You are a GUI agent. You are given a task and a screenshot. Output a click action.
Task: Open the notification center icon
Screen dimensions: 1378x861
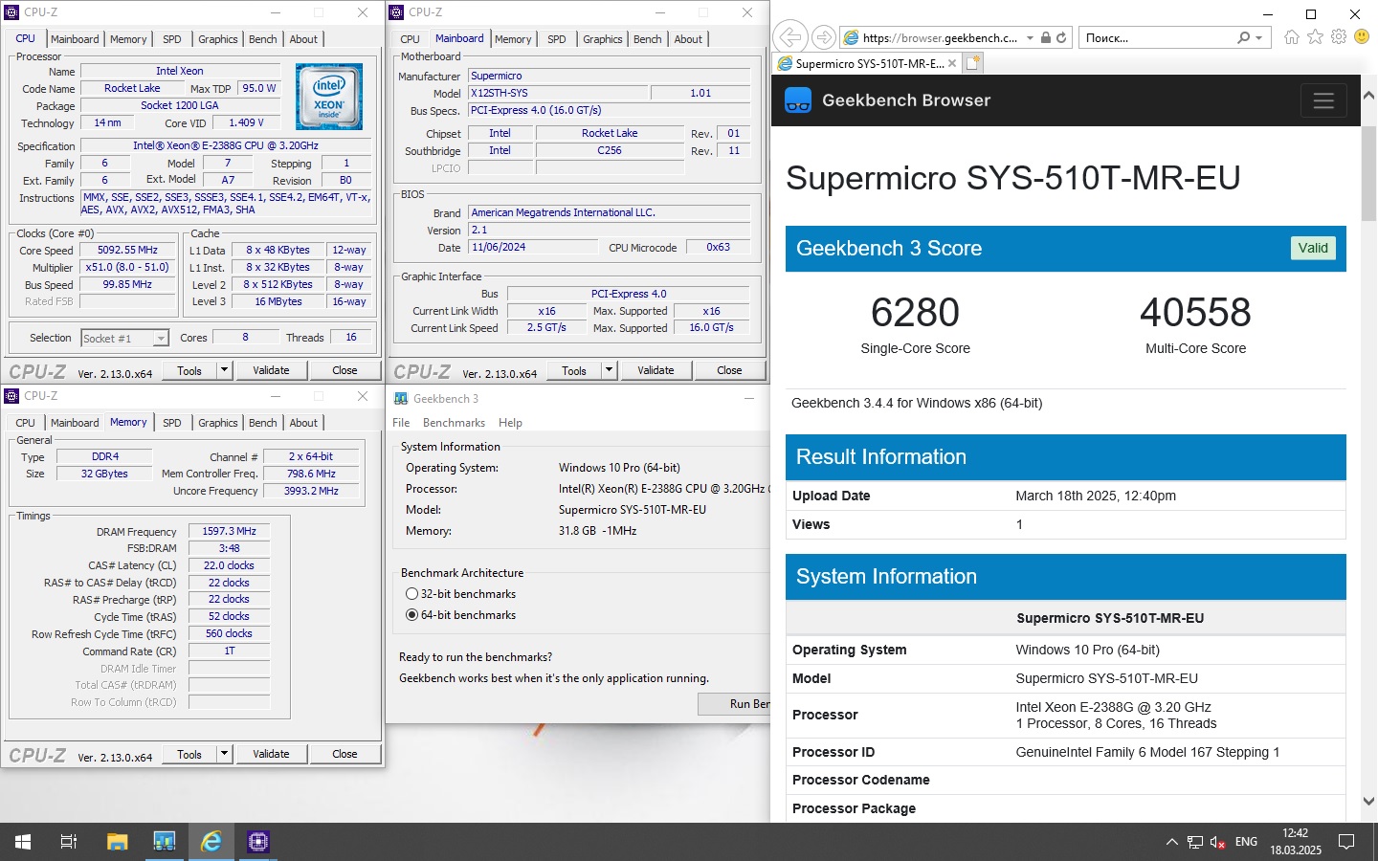click(x=1346, y=842)
